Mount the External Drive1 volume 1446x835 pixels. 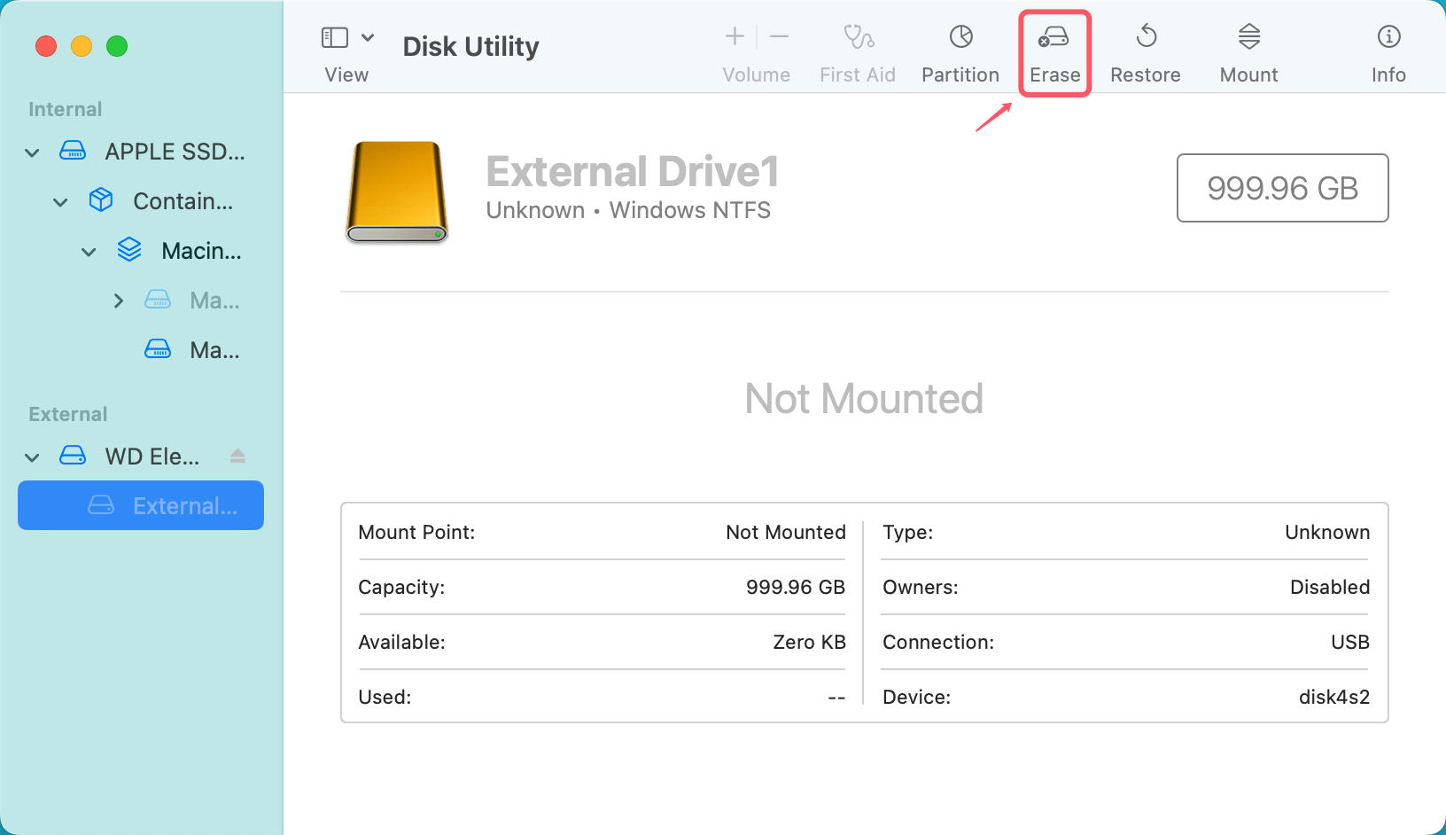[x=1248, y=49]
